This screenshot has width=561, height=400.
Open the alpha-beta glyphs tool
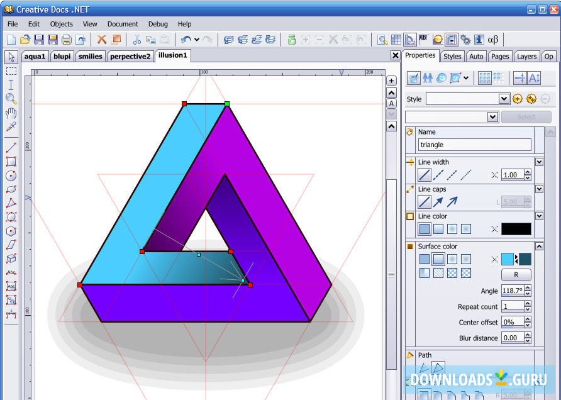tap(493, 40)
